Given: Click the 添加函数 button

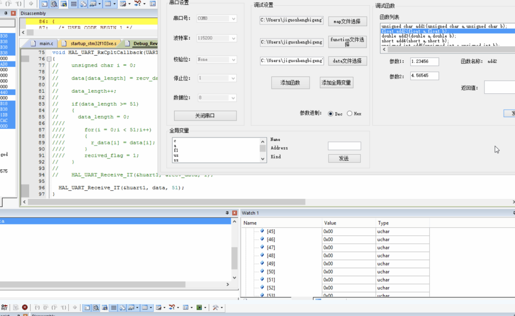Looking at the screenshot, I should click(x=290, y=82).
